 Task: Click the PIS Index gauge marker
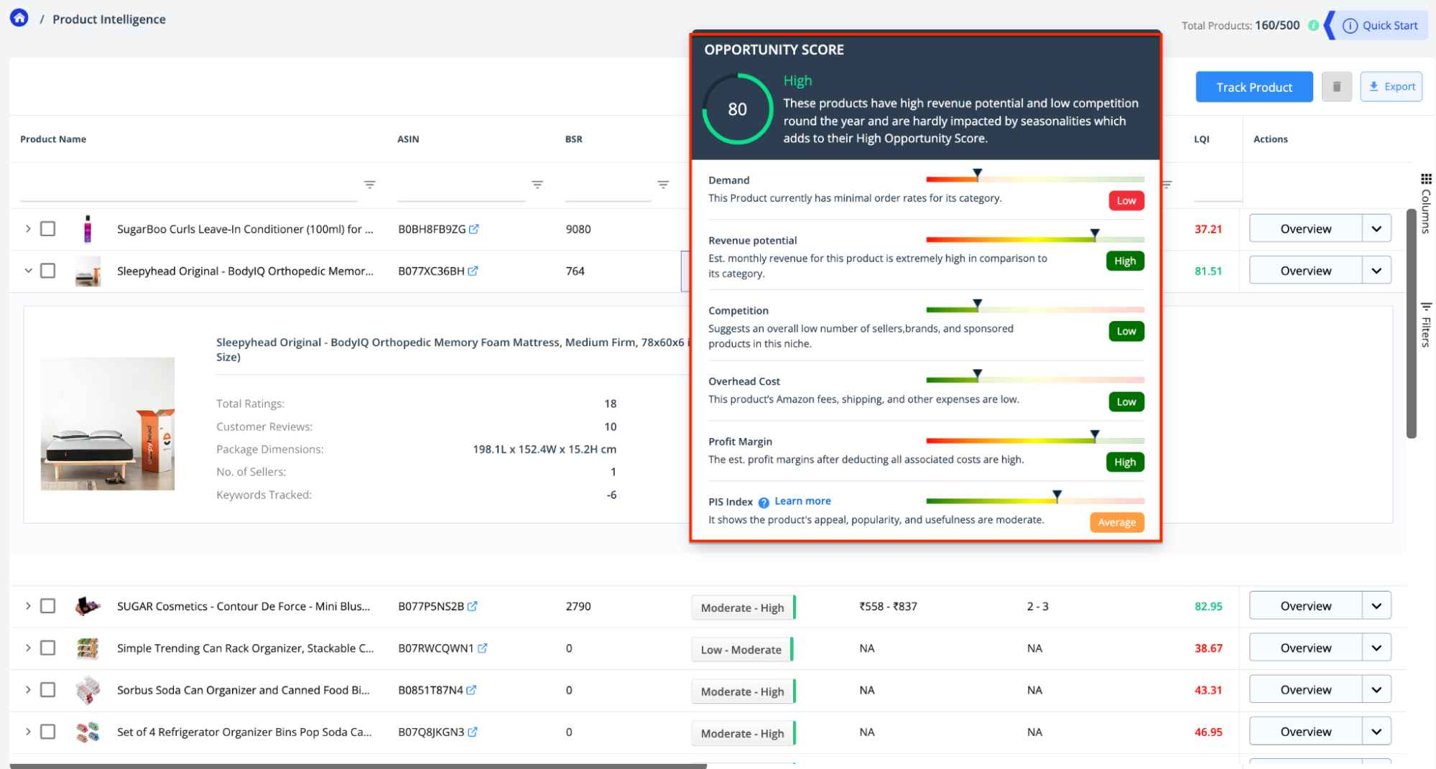[x=1057, y=495]
